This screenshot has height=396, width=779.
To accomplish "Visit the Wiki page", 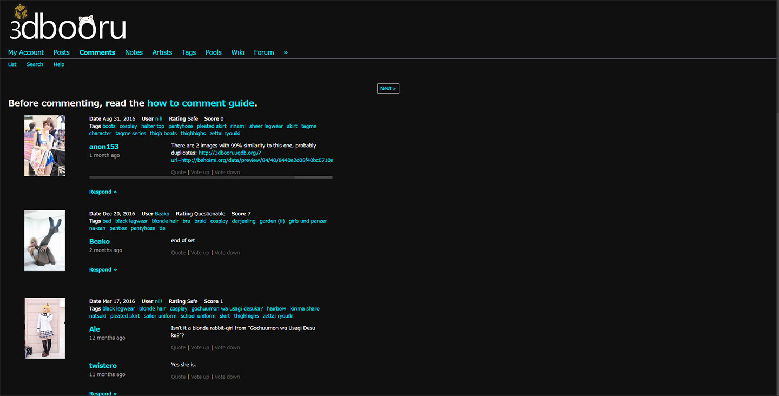I will pyautogui.click(x=238, y=52).
